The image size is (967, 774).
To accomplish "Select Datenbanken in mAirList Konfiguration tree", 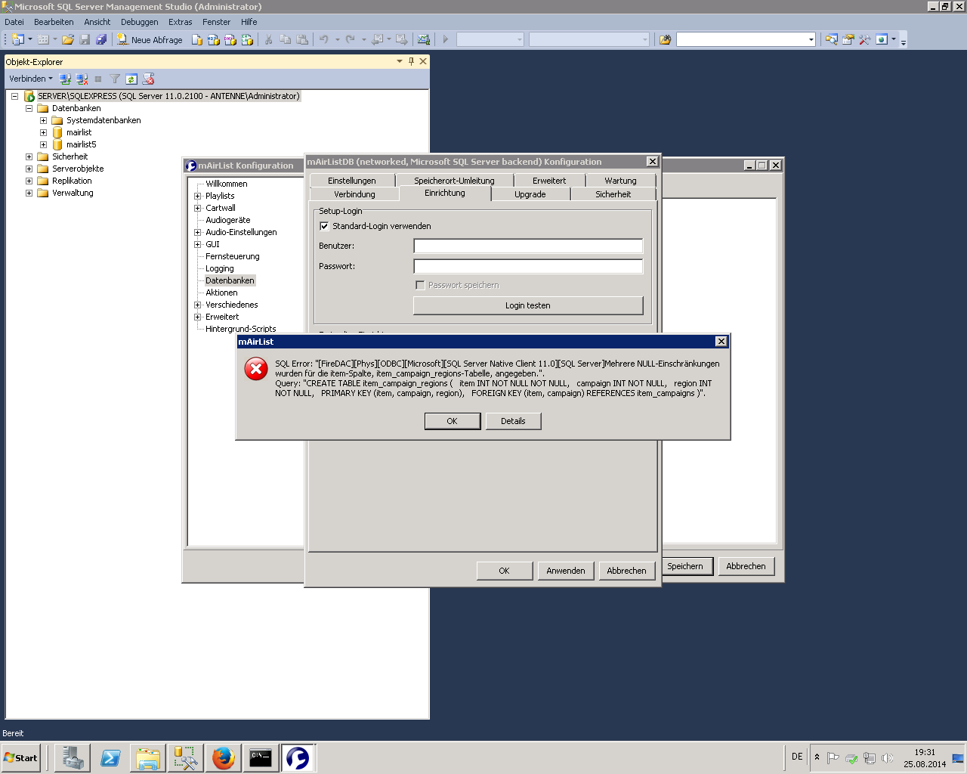I will click(230, 280).
